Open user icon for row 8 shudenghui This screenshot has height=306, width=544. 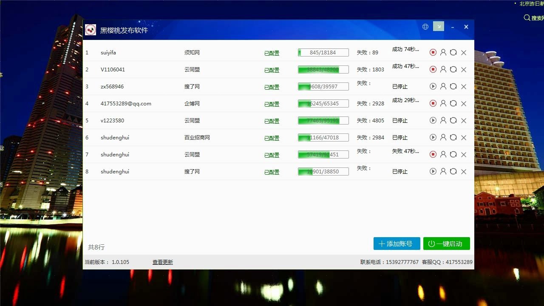click(x=443, y=171)
